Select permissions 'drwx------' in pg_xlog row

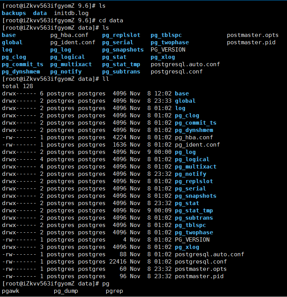(x=19, y=247)
